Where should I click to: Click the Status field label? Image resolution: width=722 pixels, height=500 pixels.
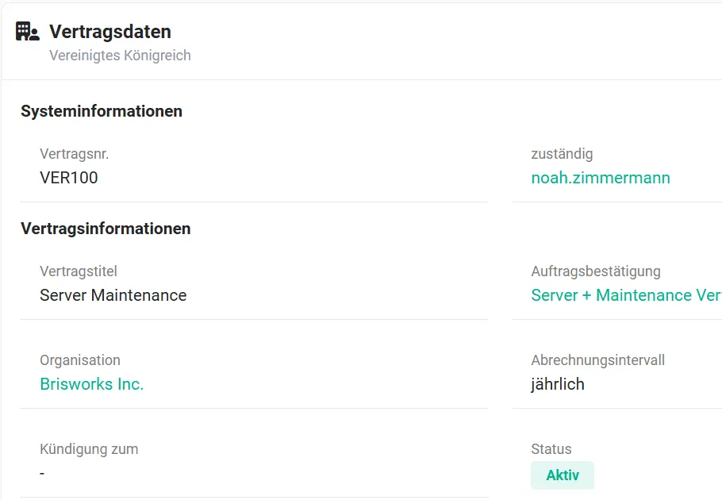pyautogui.click(x=551, y=449)
